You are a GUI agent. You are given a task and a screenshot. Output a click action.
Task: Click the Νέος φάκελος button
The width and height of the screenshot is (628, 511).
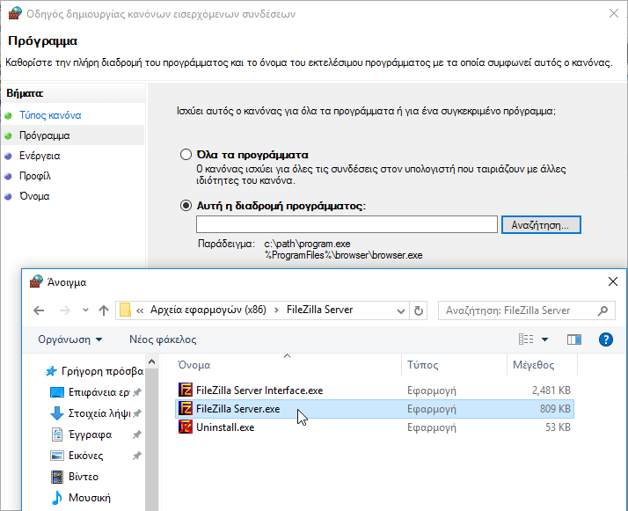click(163, 339)
